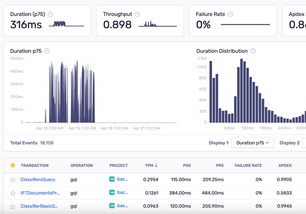The width and height of the screenshot is (306, 214).
Task: Open the Display 1 Duration p75 dropdown
Action: click(252, 143)
